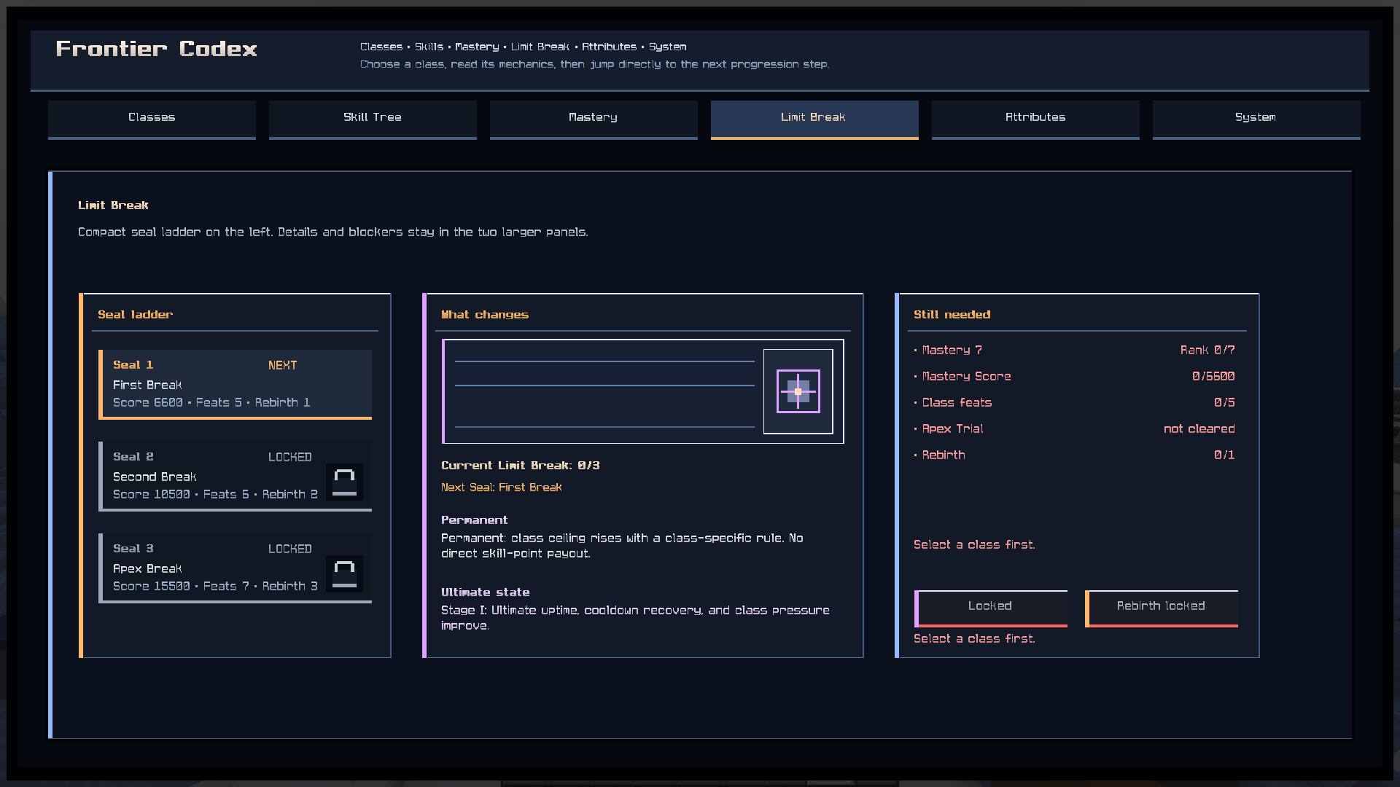This screenshot has height=787, width=1400.
Task: Click 'Next Seal: First Break' text
Action: (x=502, y=488)
